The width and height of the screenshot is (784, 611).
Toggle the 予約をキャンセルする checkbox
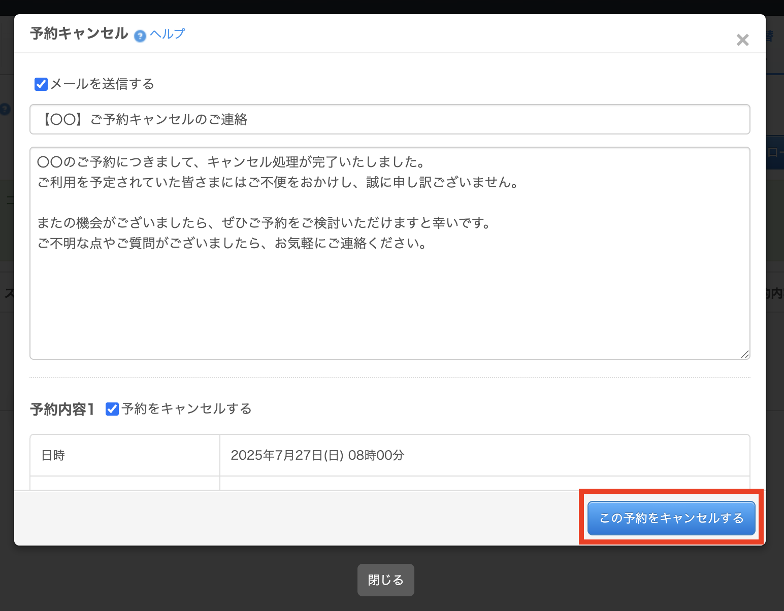click(x=112, y=409)
